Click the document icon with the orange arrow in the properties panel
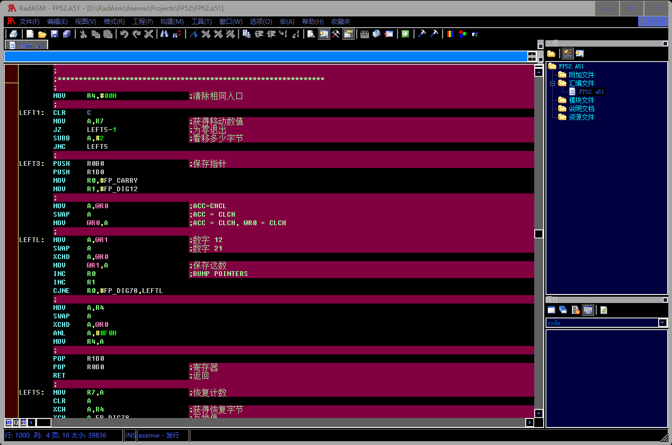Image resolution: width=672 pixels, height=445 pixels. tap(576, 310)
